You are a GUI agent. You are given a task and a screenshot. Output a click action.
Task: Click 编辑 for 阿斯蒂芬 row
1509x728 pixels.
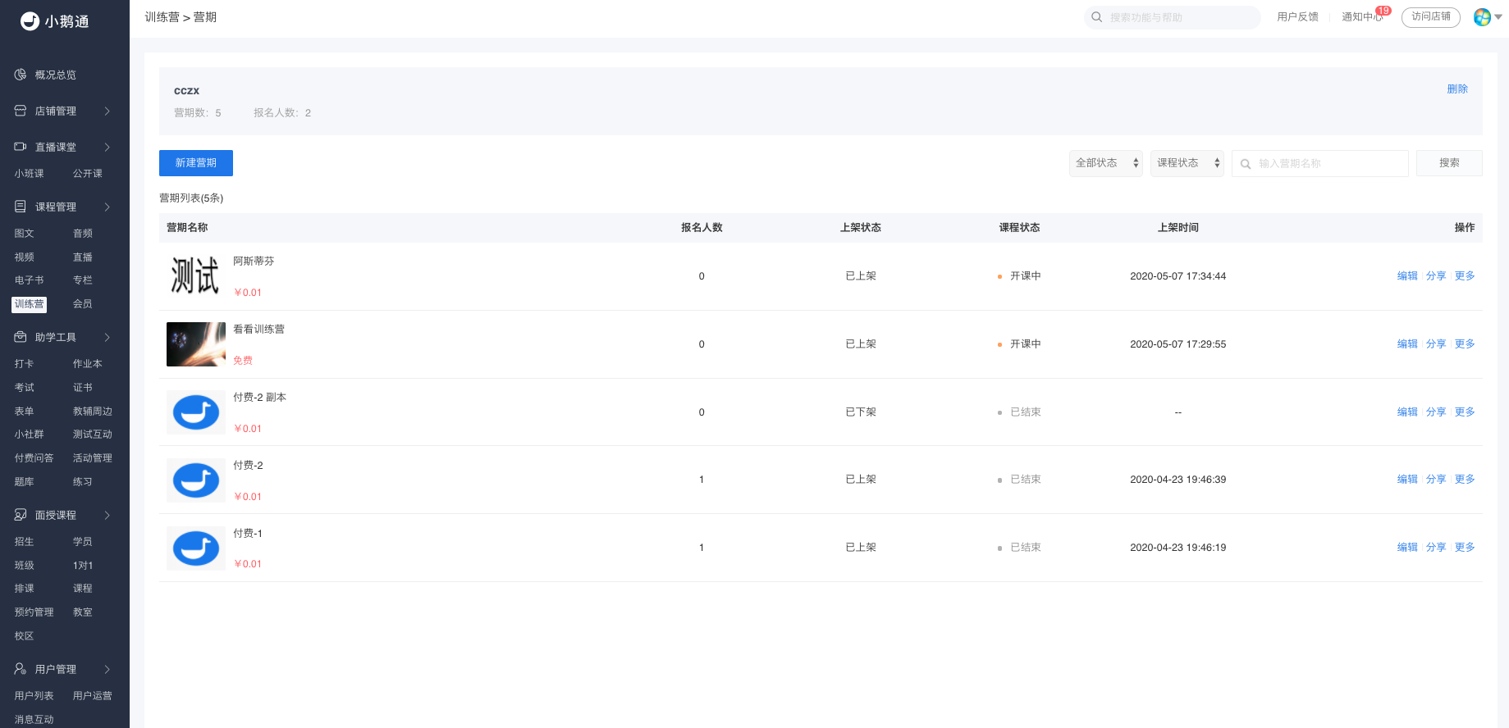coord(1407,276)
